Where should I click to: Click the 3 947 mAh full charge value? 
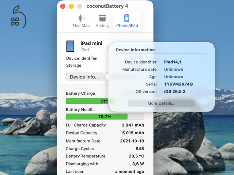click(x=133, y=125)
